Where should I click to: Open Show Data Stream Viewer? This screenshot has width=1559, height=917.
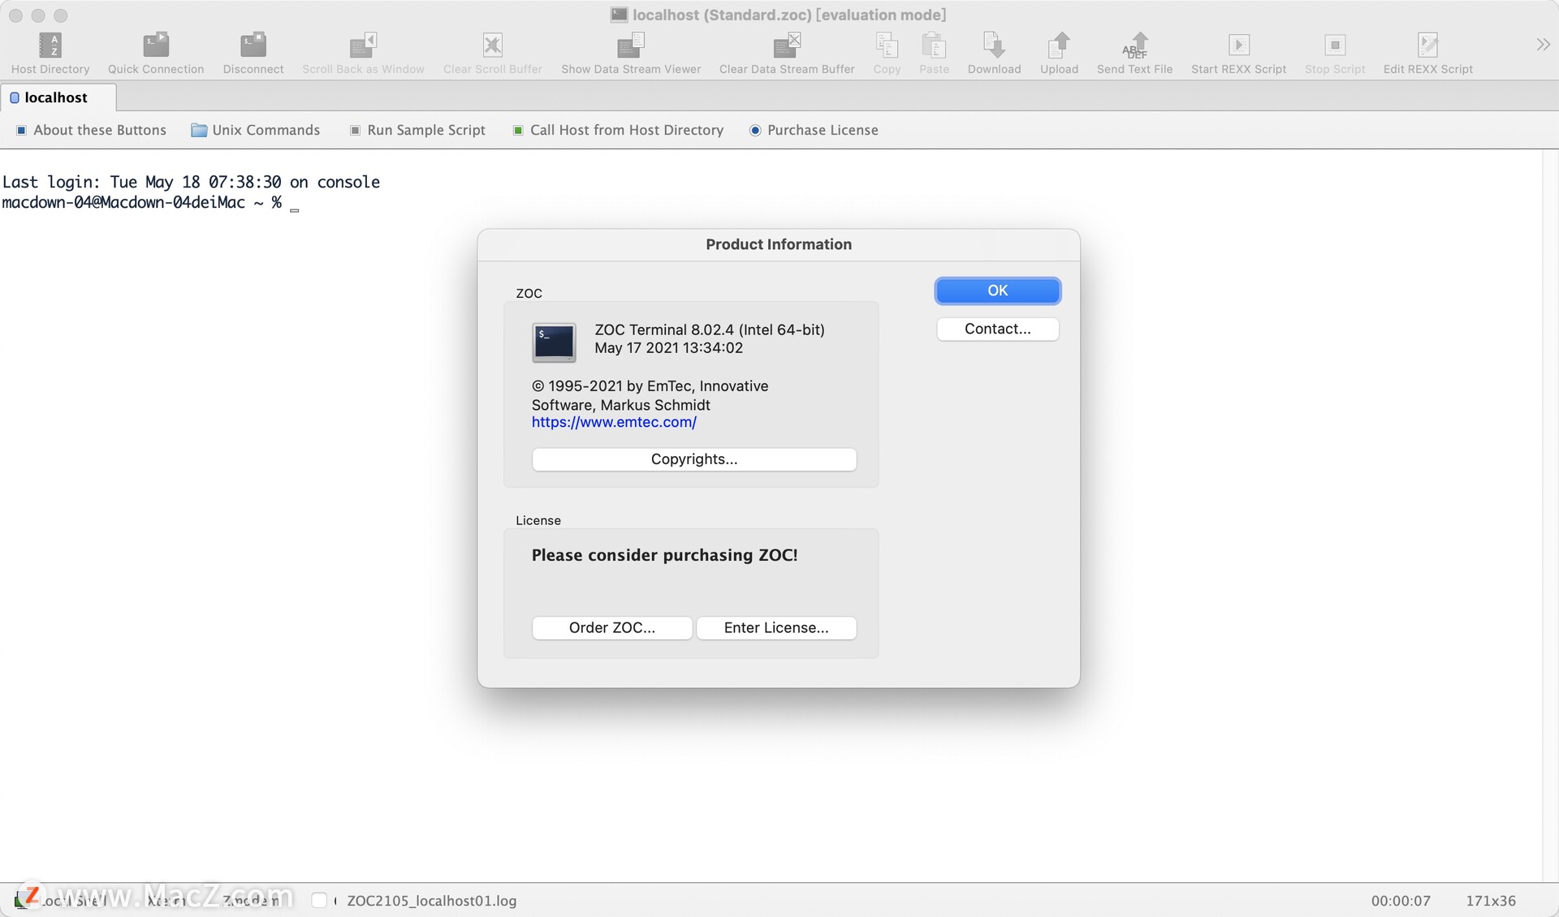pyautogui.click(x=631, y=54)
